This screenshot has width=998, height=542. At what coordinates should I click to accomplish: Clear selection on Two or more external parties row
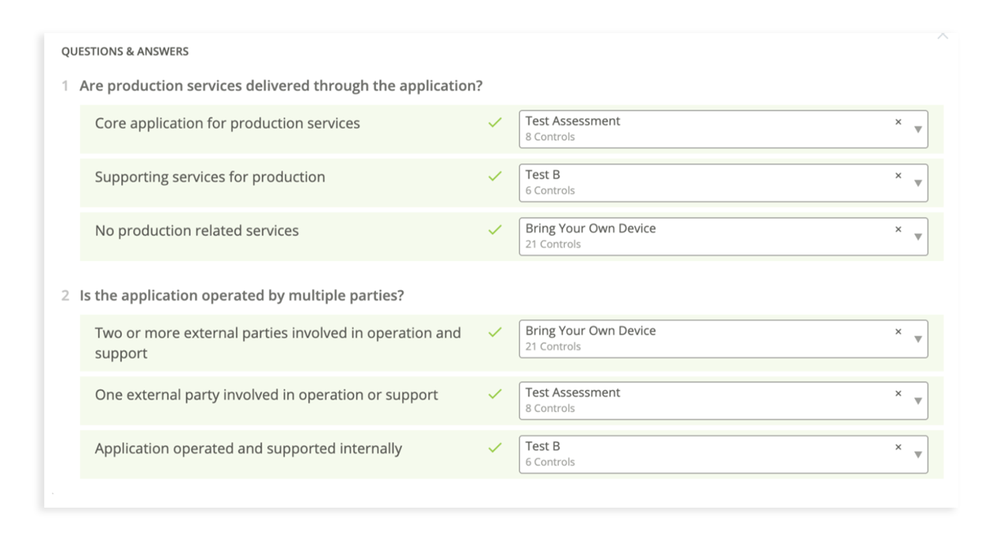pyautogui.click(x=898, y=332)
